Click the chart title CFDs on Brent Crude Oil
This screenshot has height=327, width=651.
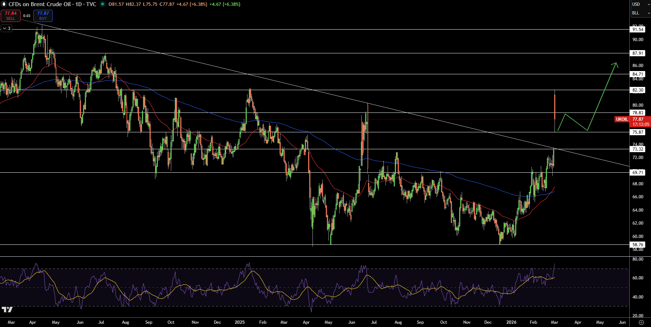[x=40, y=4]
